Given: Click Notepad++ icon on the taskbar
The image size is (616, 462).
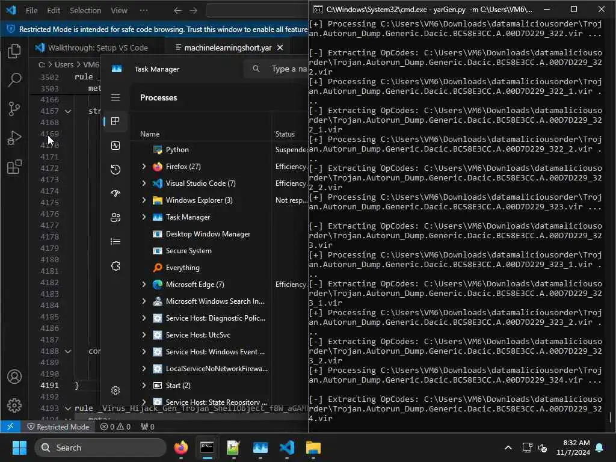Looking at the screenshot, I should tap(233, 447).
